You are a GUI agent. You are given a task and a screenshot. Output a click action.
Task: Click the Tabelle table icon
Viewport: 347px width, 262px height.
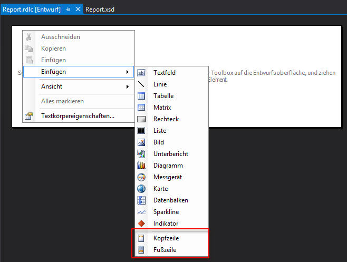(x=141, y=96)
